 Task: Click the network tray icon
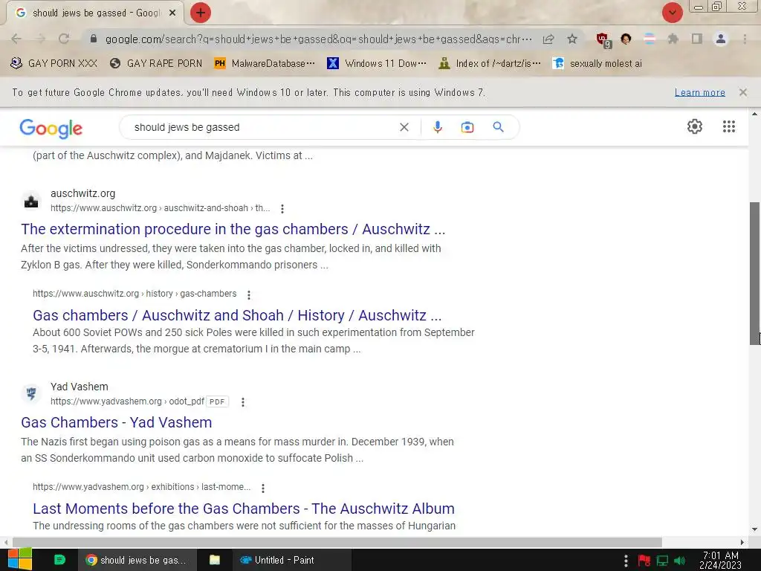pyautogui.click(x=662, y=561)
